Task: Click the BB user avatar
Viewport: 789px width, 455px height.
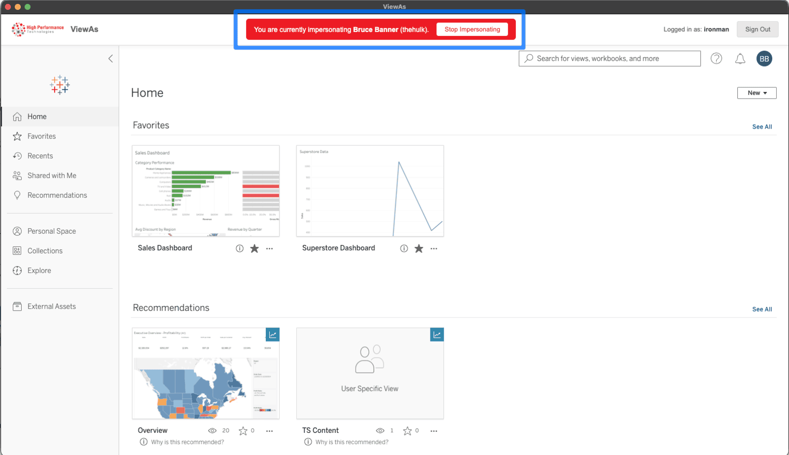Action: (764, 59)
